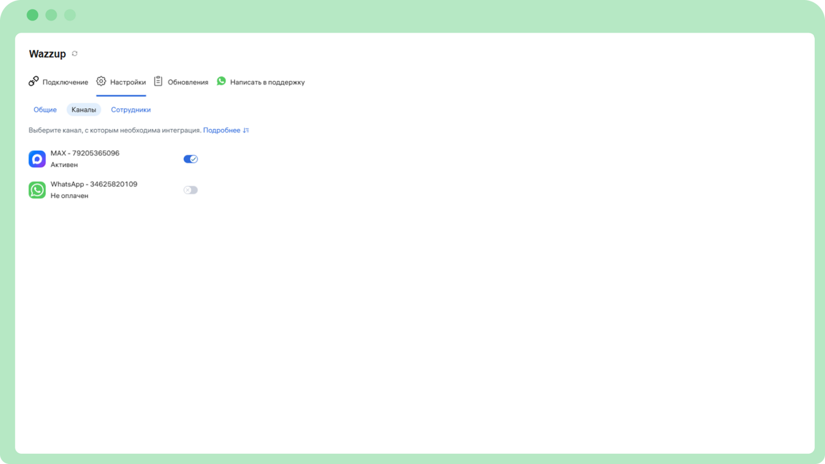Click the Wazzup title
Screen dimensions: 825x464
[47, 54]
